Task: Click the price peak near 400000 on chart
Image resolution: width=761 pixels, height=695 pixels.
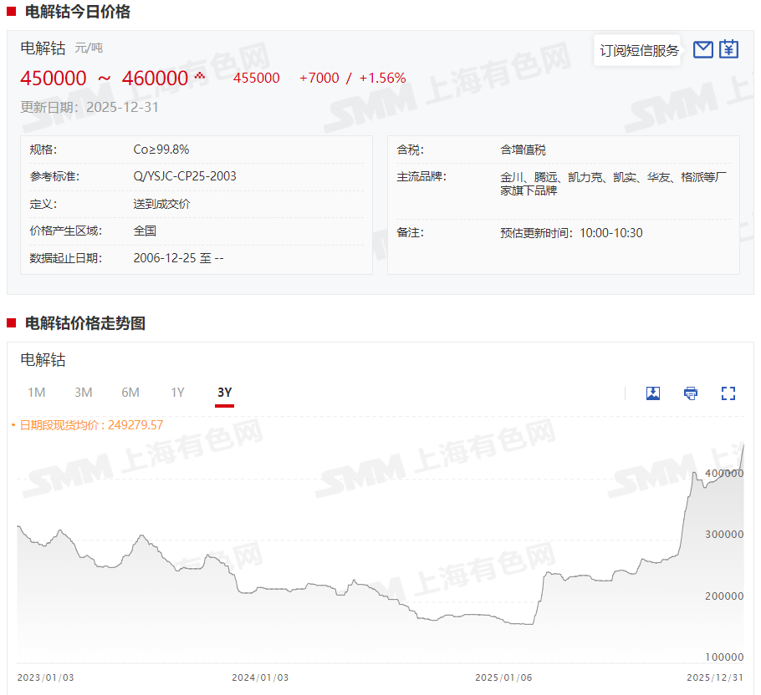Action: coord(694,474)
